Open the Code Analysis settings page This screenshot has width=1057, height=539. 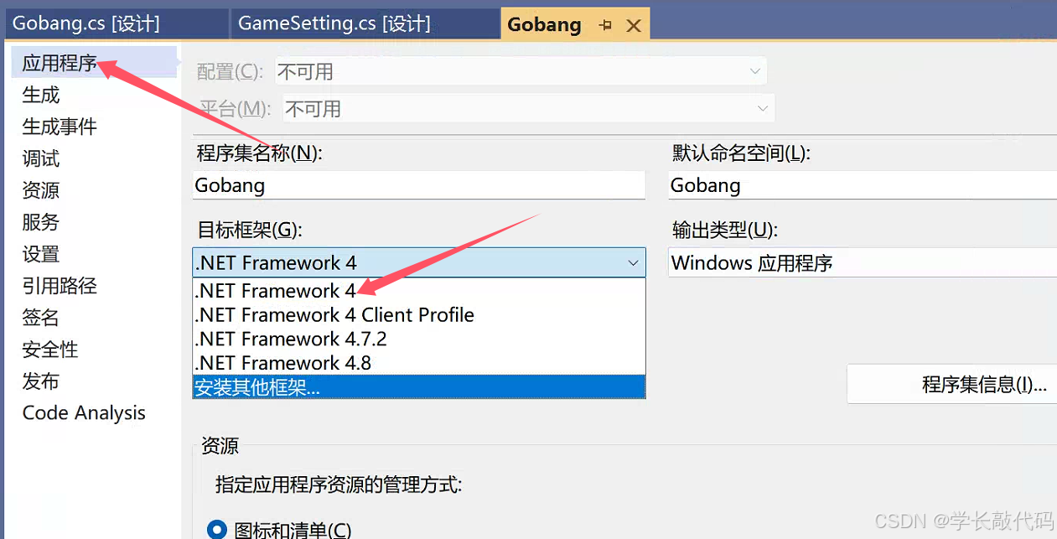tap(82, 412)
